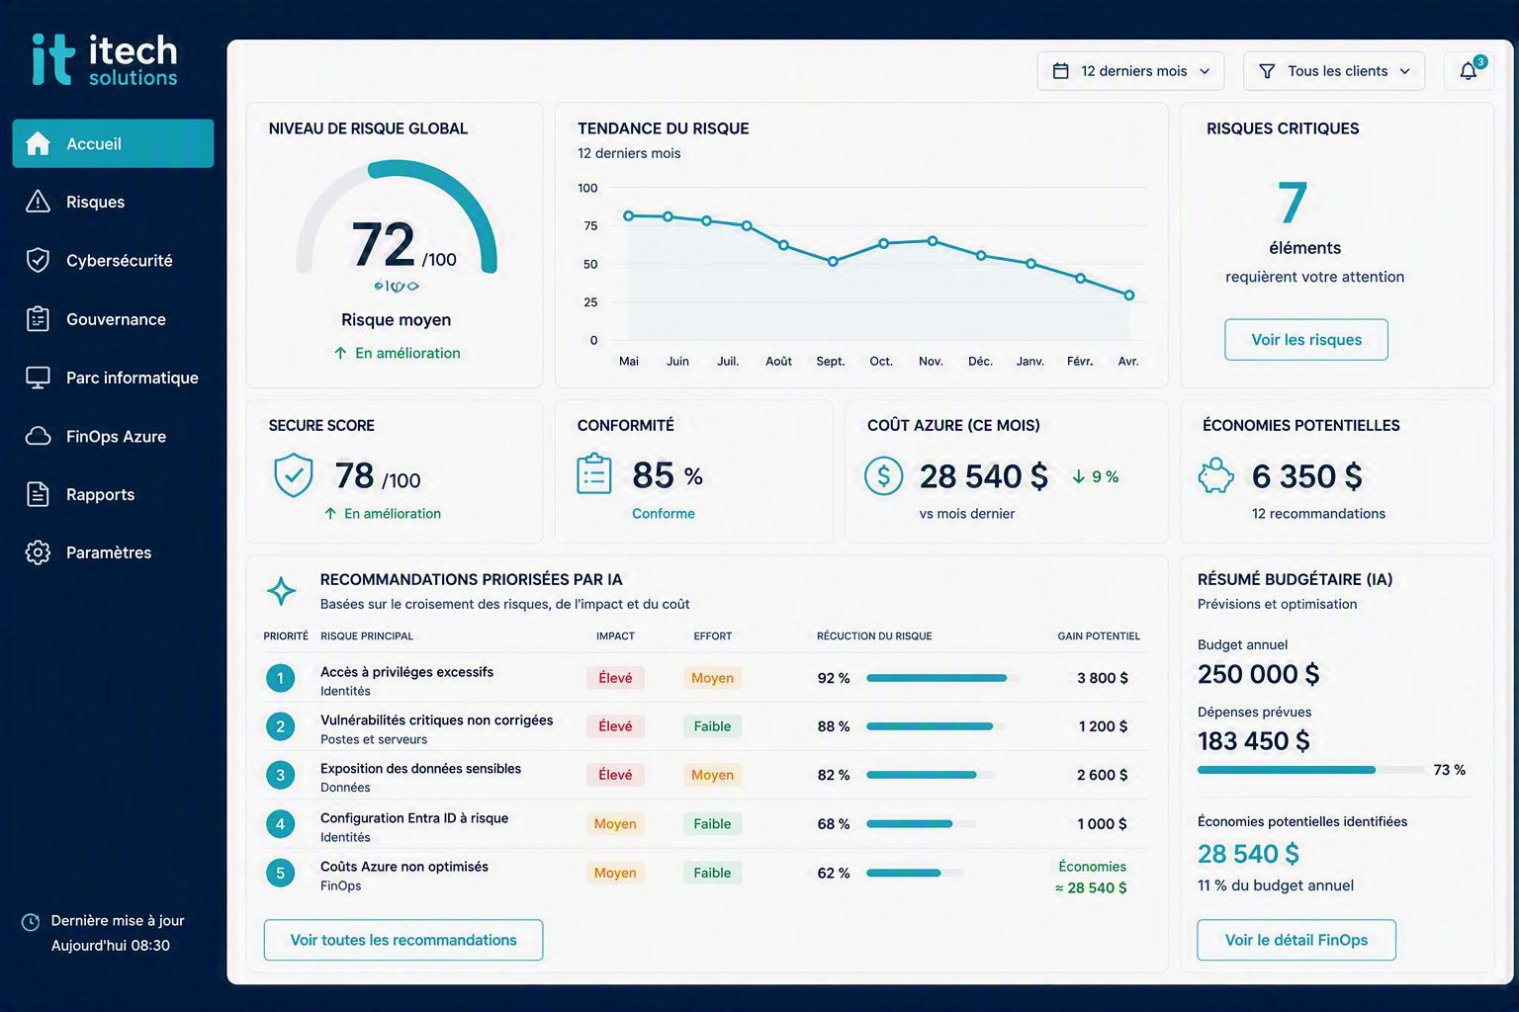Click Voir le détail FinOps button

click(x=1296, y=940)
